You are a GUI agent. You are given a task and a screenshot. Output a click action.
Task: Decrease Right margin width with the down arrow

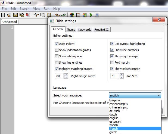[66, 77]
